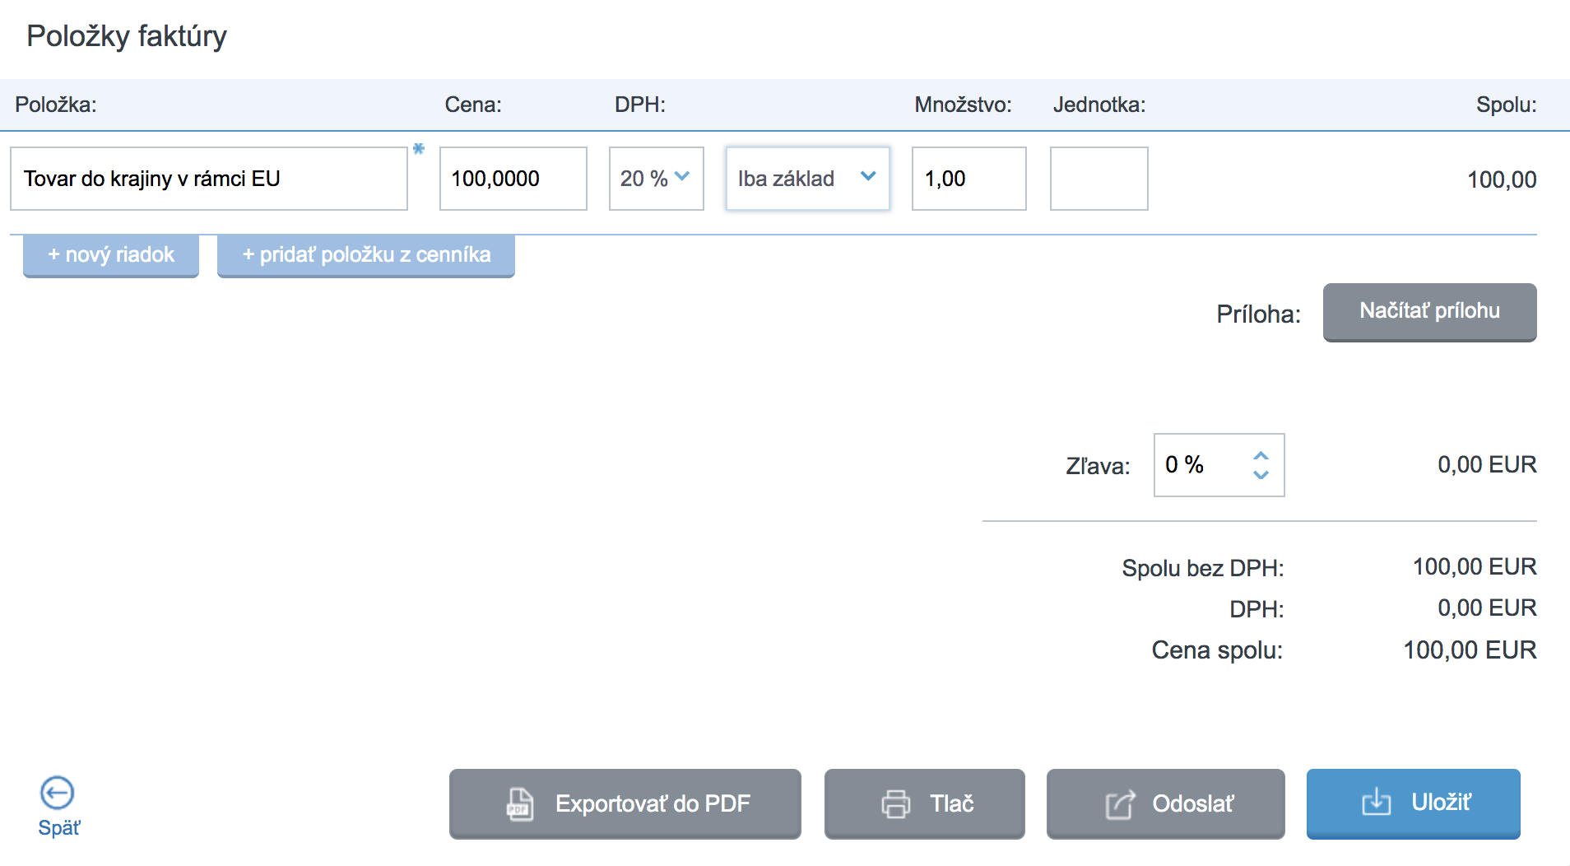Click the save-download icon on Uložiť
1570x866 pixels.
coord(1376,803)
